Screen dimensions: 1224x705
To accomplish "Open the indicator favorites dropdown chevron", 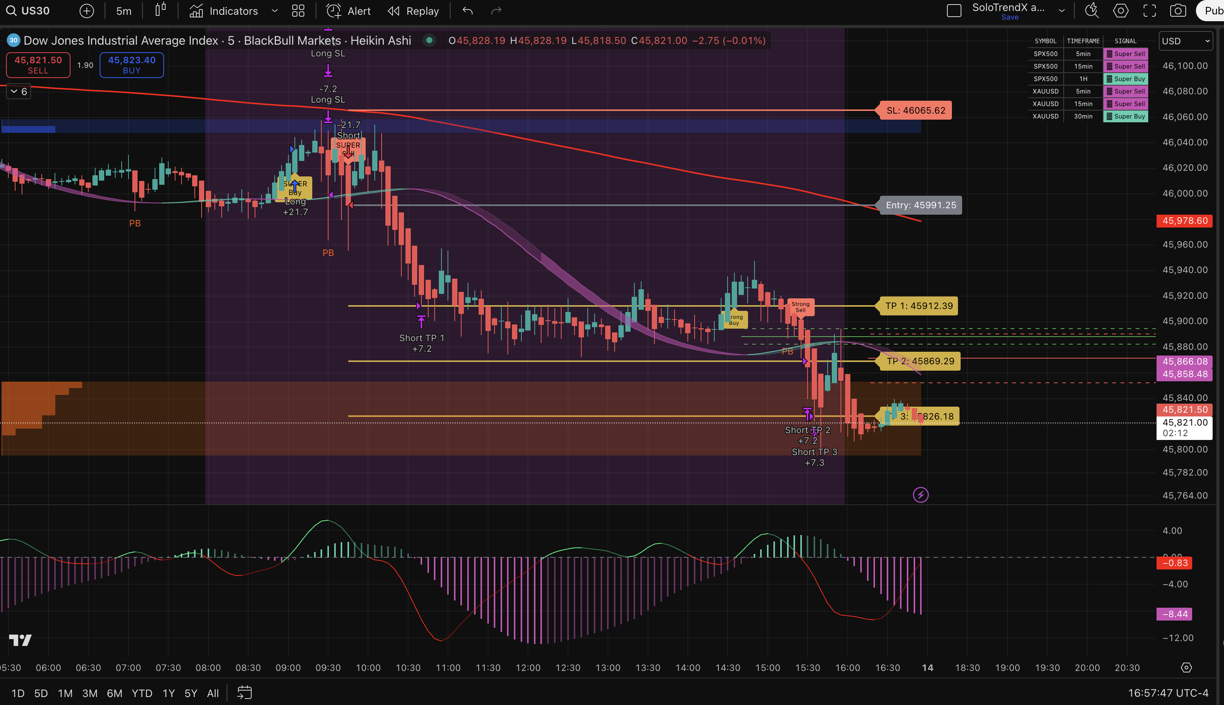I will point(275,11).
